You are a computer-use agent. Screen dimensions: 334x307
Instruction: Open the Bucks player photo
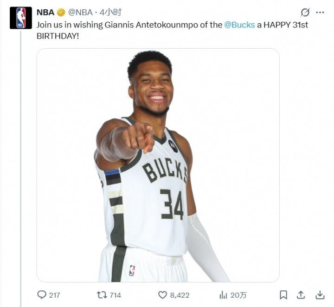tap(158, 165)
